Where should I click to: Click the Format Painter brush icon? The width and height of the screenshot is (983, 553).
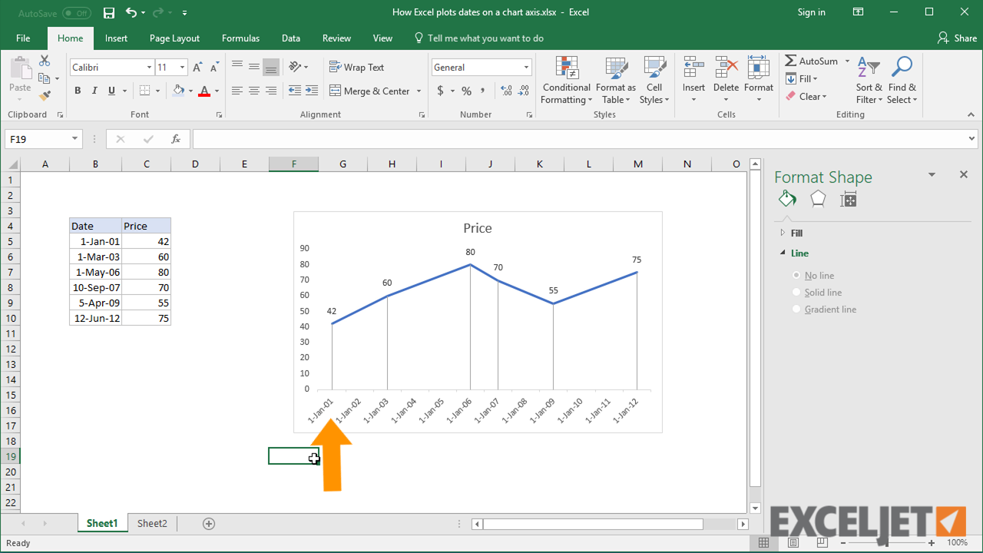(x=45, y=96)
